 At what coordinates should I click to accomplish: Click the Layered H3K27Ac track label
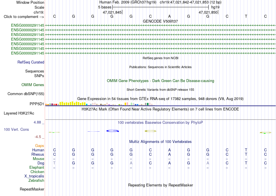19,113
